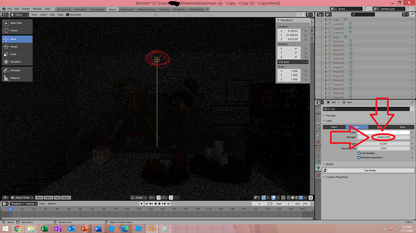Switch to the UV Editing workspace tab

coord(178,9)
